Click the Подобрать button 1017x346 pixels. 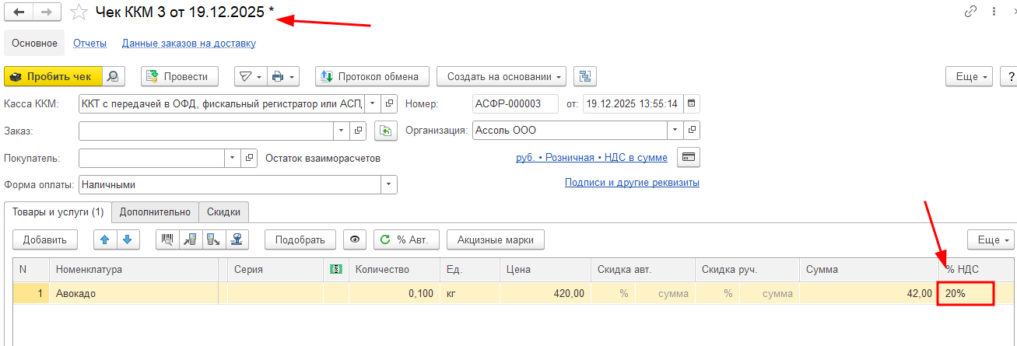pos(300,239)
